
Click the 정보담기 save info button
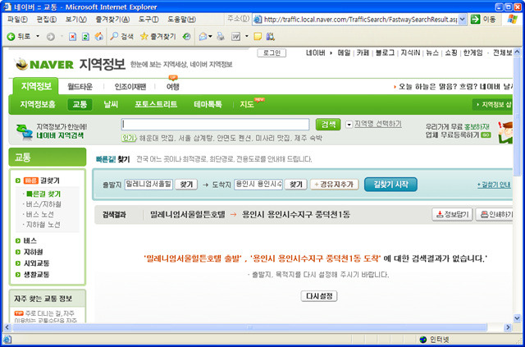(452, 214)
